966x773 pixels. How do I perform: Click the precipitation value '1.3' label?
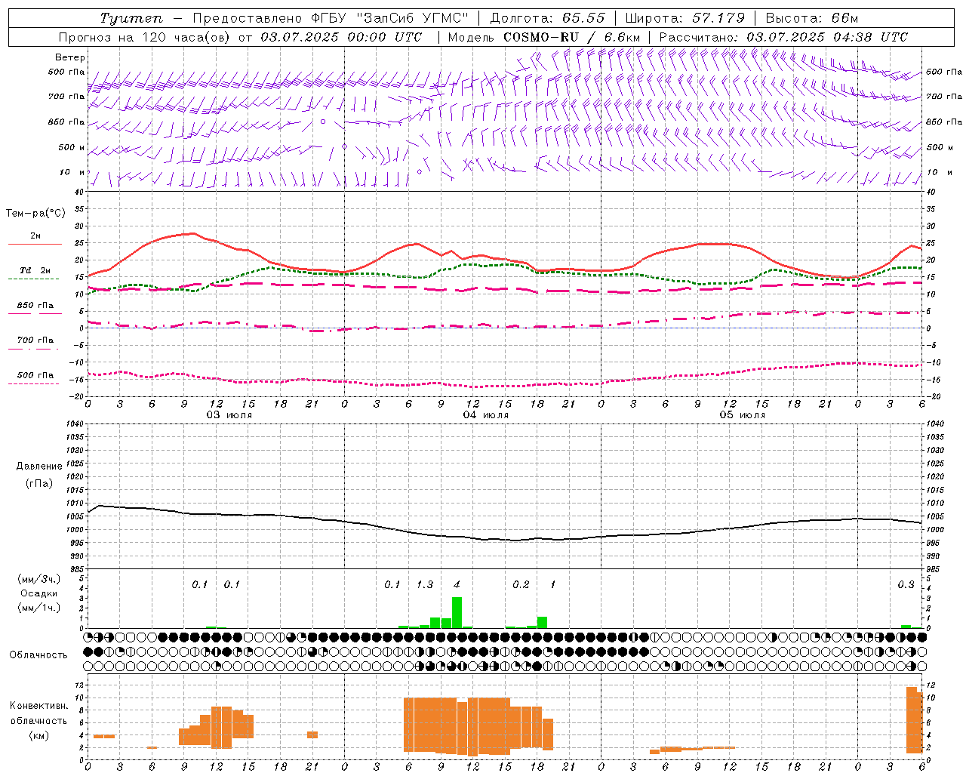[425, 585]
